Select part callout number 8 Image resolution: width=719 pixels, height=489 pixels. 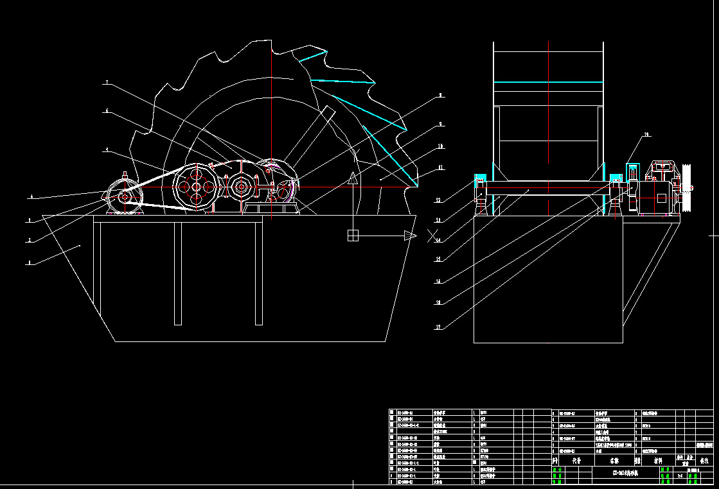point(440,96)
